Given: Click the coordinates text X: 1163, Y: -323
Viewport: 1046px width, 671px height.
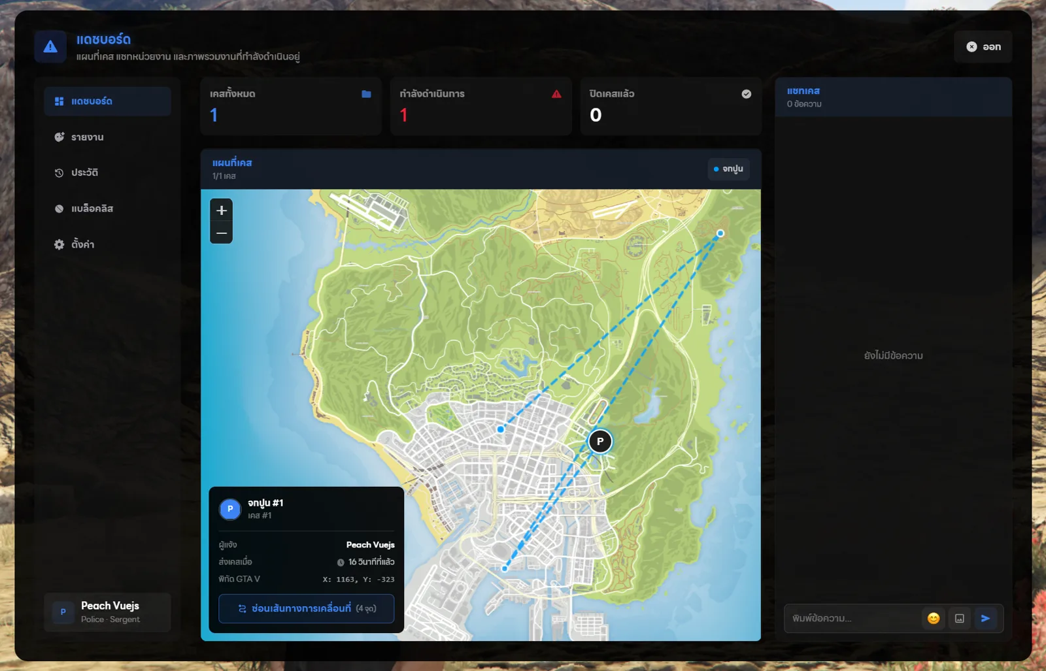Looking at the screenshot, I should [358, 580].
